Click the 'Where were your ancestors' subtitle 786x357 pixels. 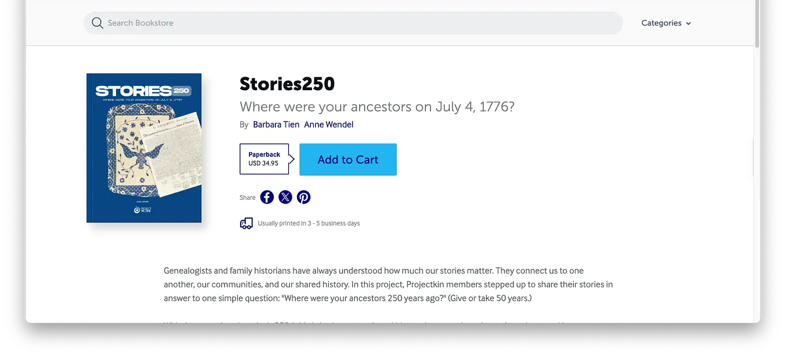pyautogui.click(x=377, y=106)
